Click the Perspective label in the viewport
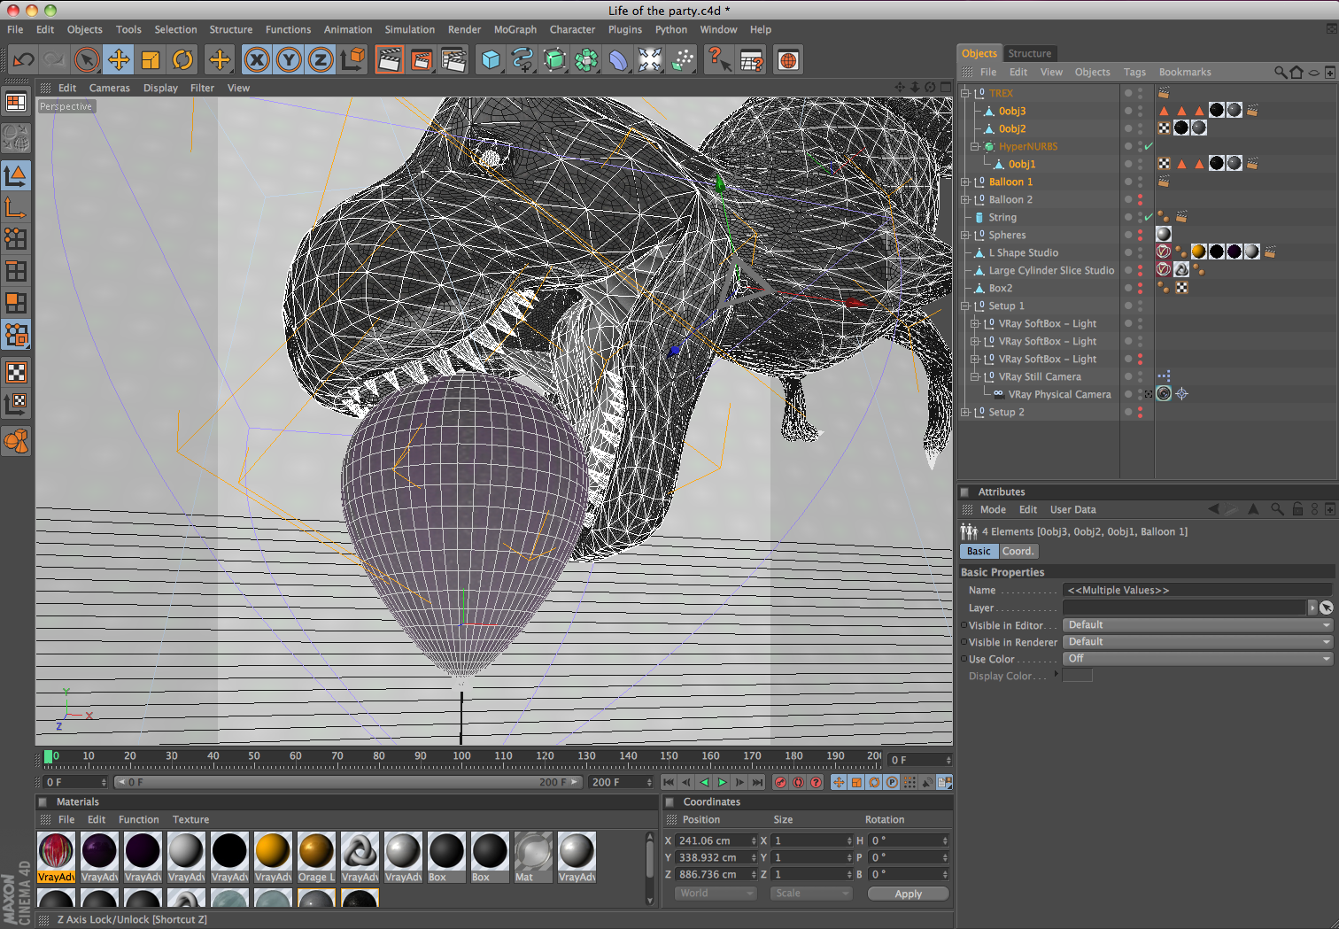The height and width of the screenshot is (929, 1339). click(66, 105)
